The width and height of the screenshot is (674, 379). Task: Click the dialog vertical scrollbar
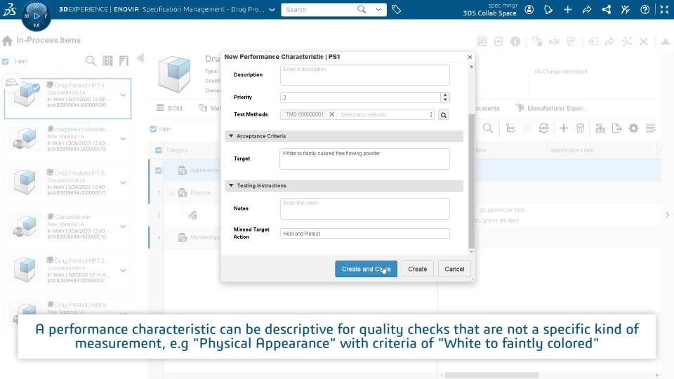tap(472, 180)
